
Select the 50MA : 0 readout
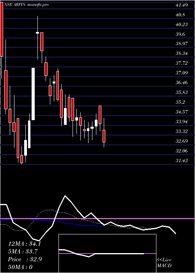[20, 267]
